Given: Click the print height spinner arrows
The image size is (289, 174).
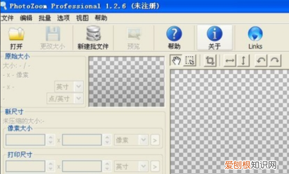Looking at the screenshot, I should point(107,166).
